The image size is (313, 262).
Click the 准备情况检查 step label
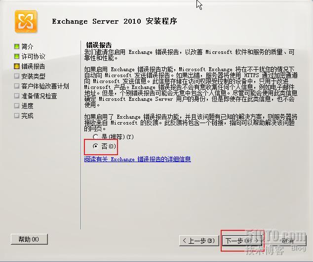pyautogui.click(x=39, y=96)
